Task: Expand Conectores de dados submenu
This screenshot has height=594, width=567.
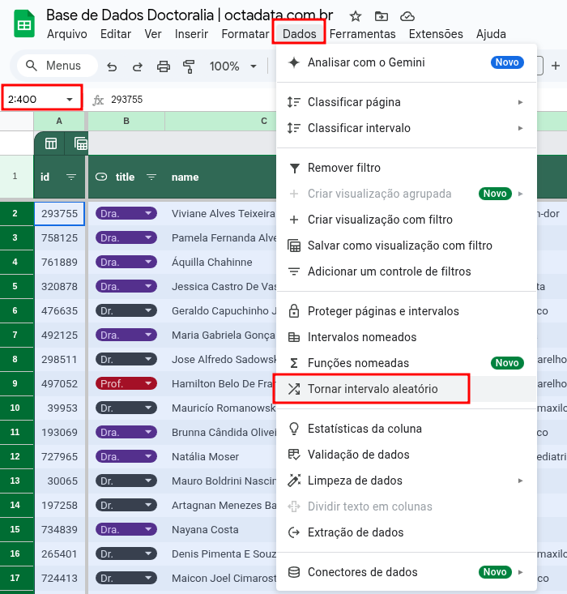Action: [x=407, y=572]
